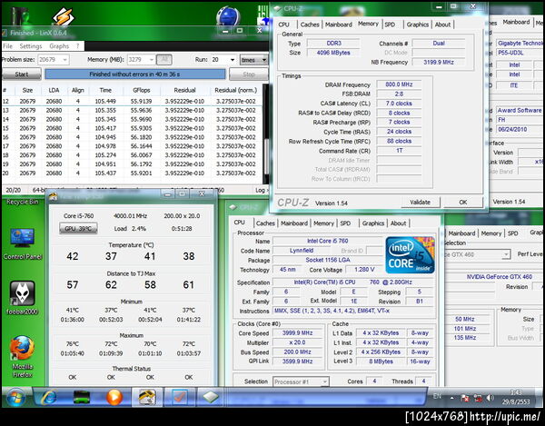This screenshot has height=426, width=545.
Task: Select Mainboard tab in rightmost background CPU-Z window
Action: click(516, 22)
